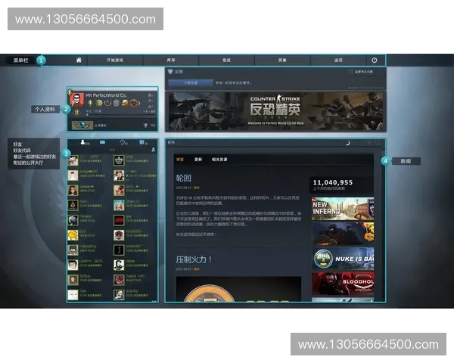This screenshot has height=363, width=454.
Task: Open the friend invites envelope tab
Action: [102, 142]
